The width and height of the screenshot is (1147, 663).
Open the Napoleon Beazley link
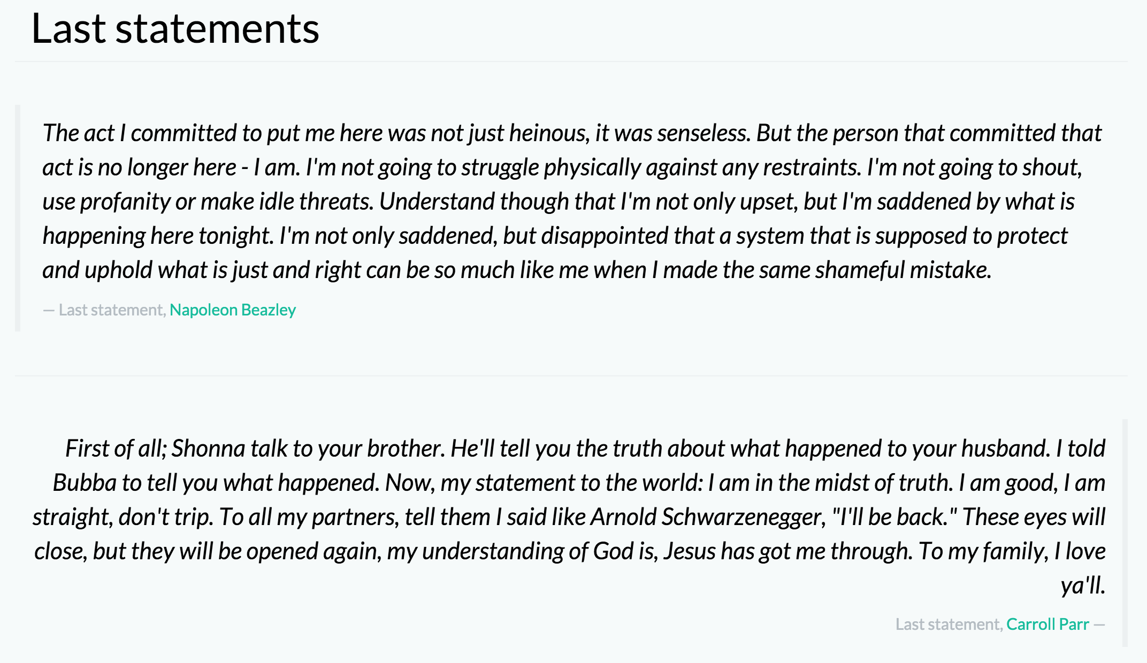(x=233, y=310)
